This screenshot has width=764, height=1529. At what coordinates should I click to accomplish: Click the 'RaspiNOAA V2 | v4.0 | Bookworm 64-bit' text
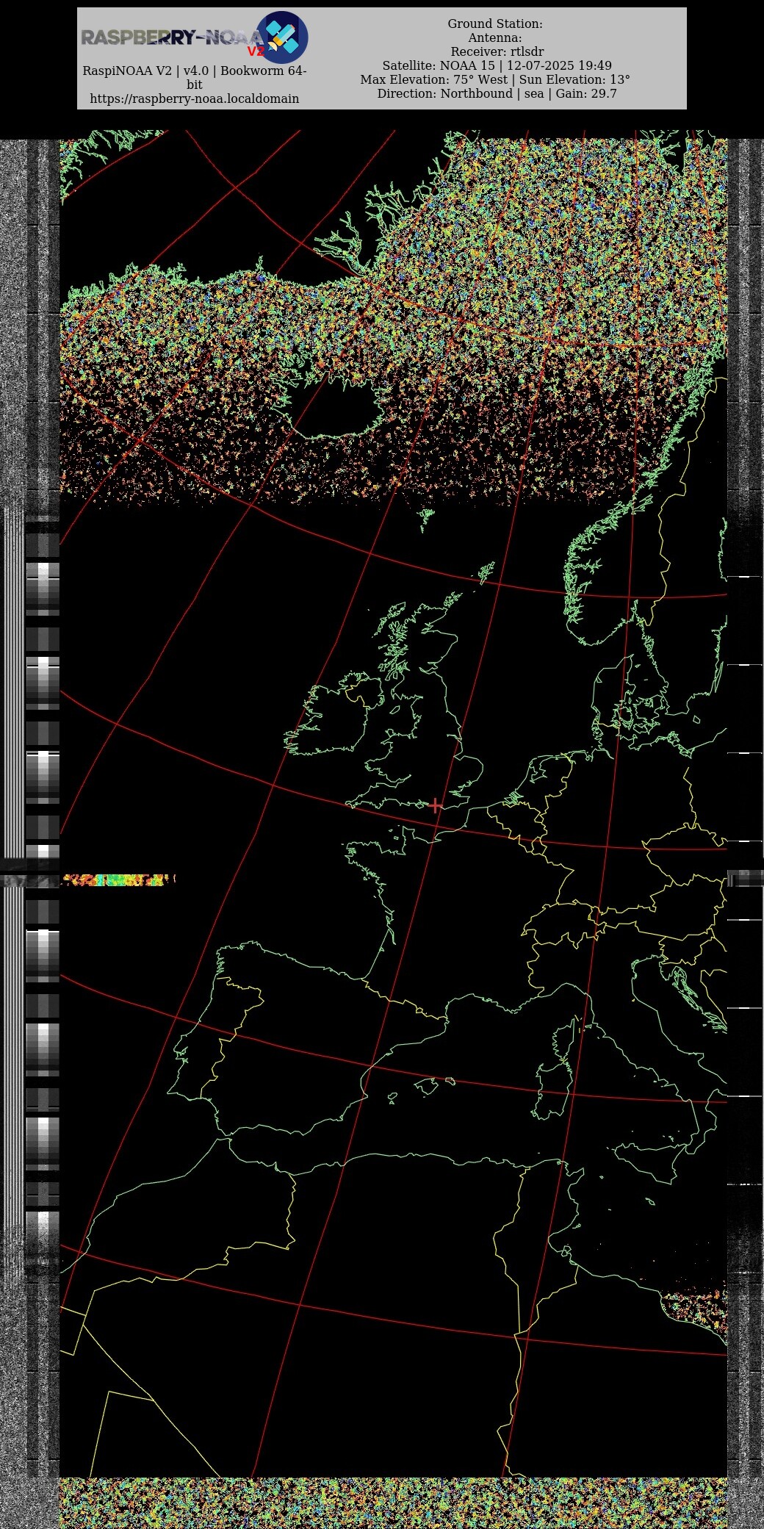point(195,77)
